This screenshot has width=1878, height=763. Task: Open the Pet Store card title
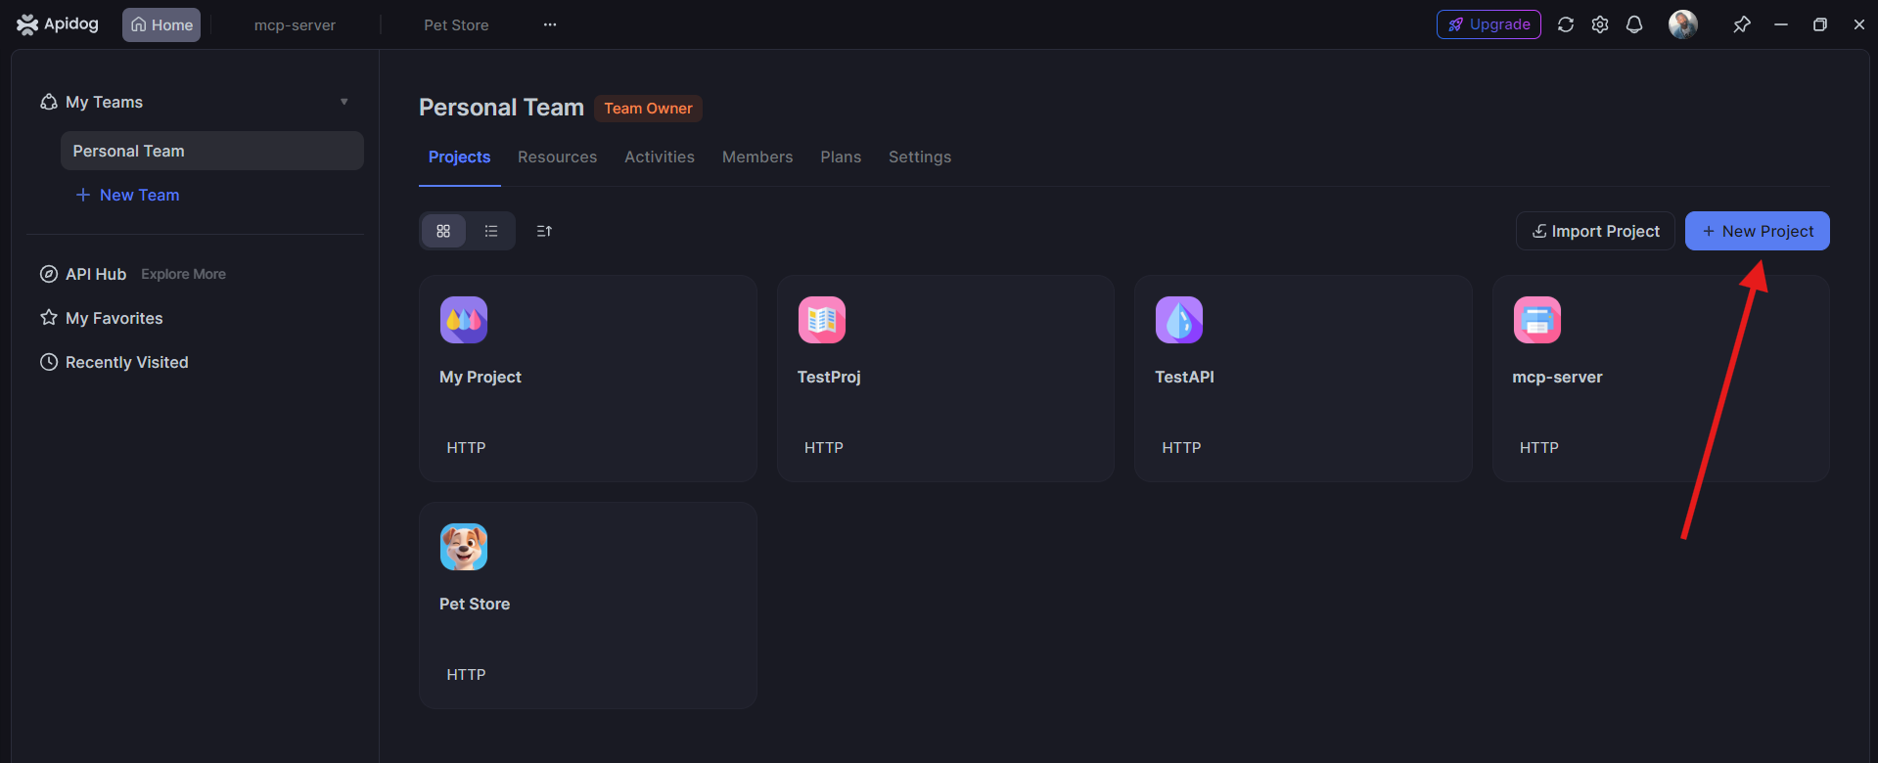tap(475, 604)
